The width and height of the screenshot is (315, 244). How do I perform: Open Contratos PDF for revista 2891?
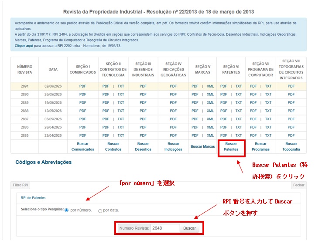click(x=106, y=86)
